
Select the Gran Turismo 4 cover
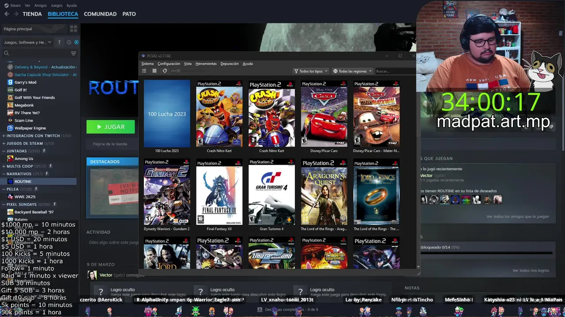[x=271, y=192]
